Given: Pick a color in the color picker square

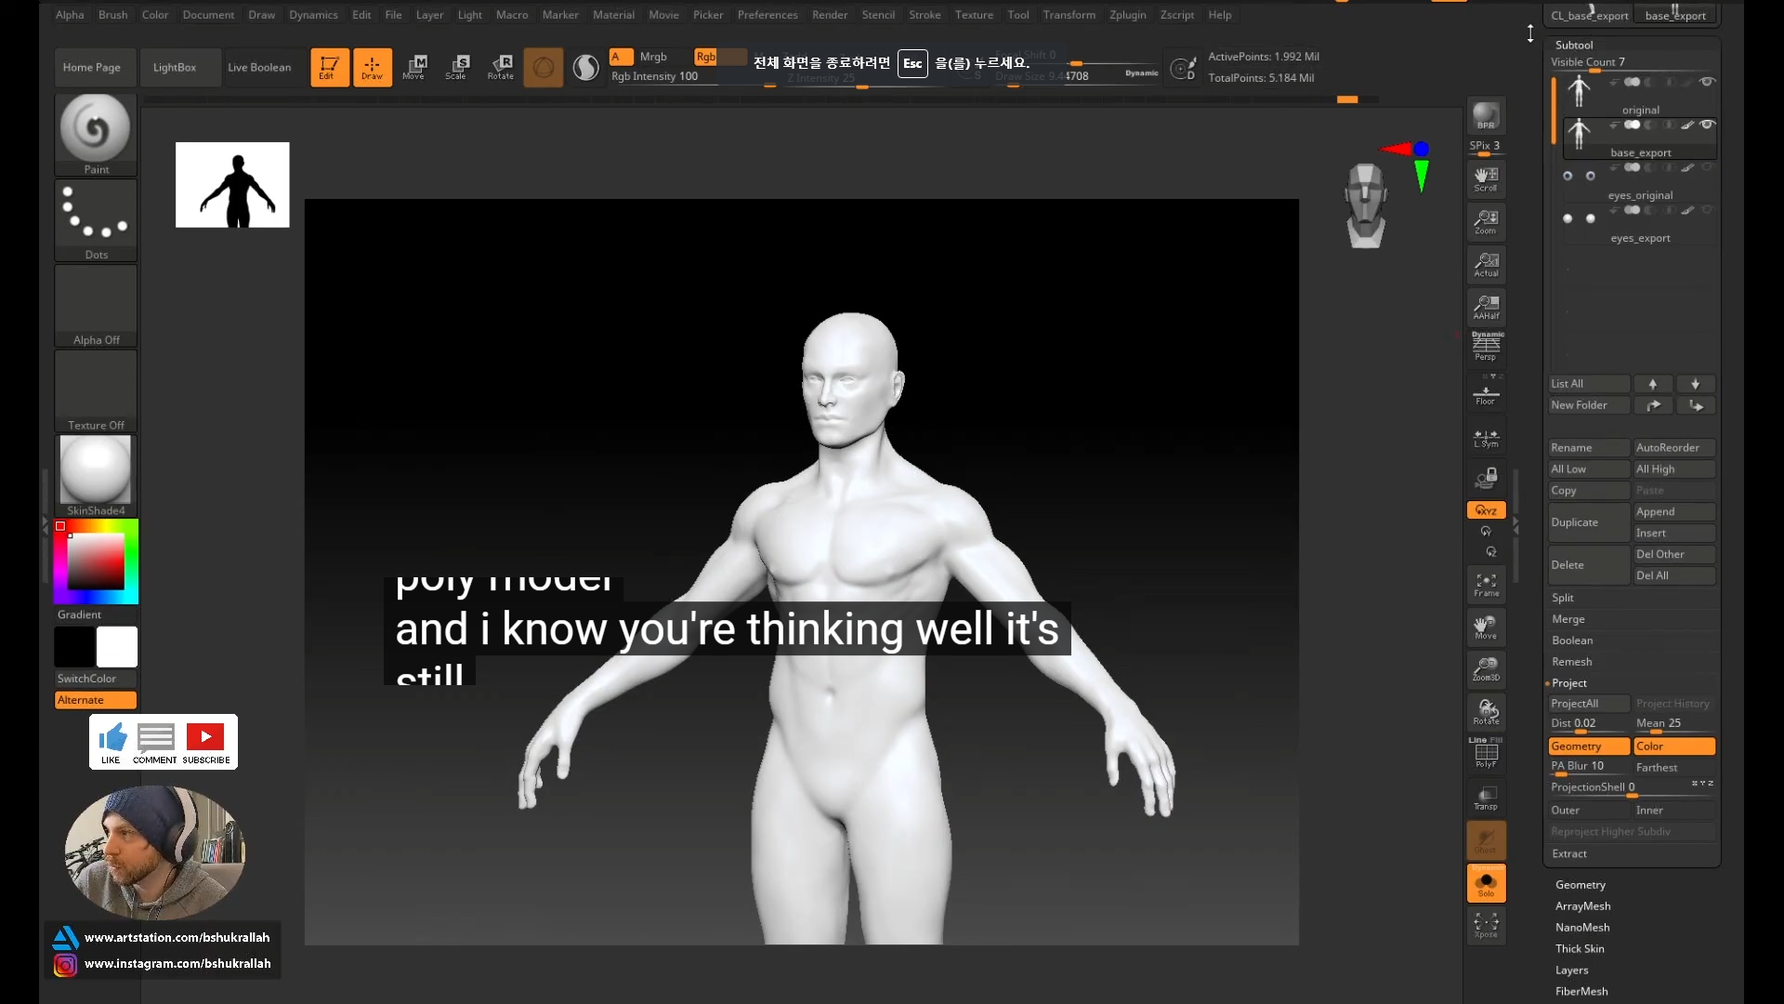Looking at the screenshot, I should (x=96, y=562).
